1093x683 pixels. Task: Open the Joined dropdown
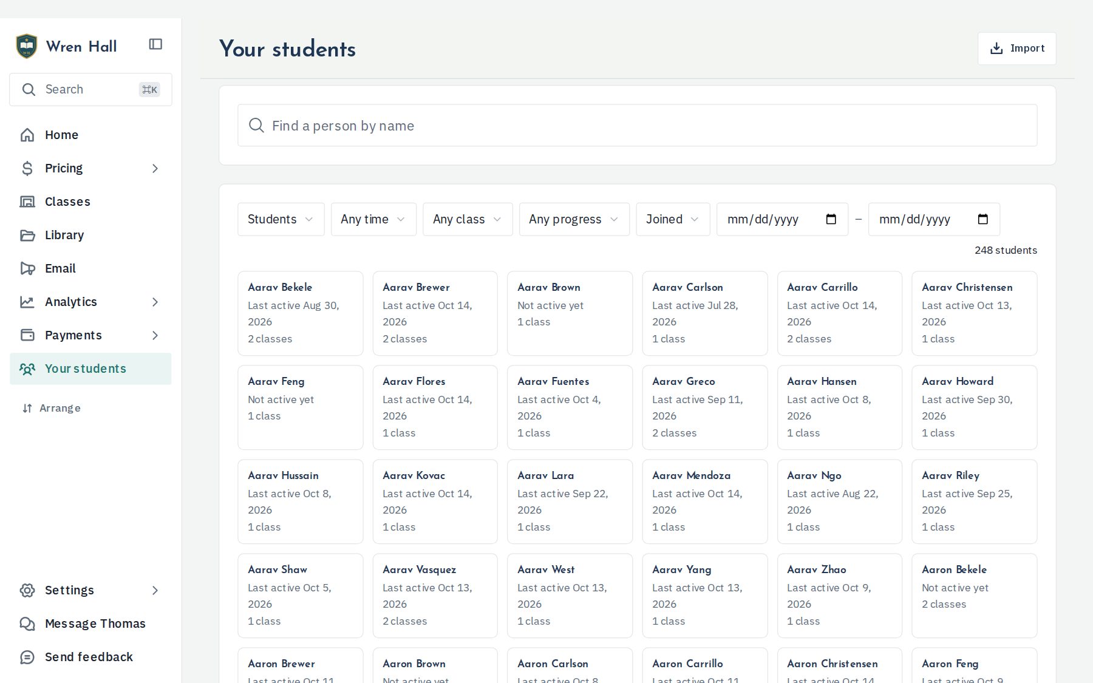[673, 219]
